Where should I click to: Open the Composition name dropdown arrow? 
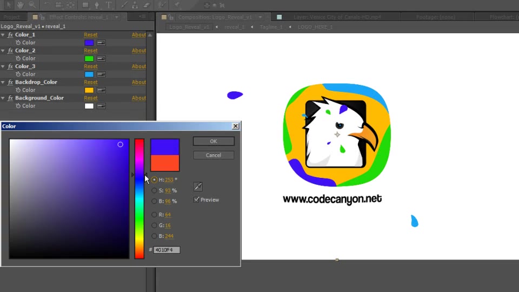coord(261,17)
